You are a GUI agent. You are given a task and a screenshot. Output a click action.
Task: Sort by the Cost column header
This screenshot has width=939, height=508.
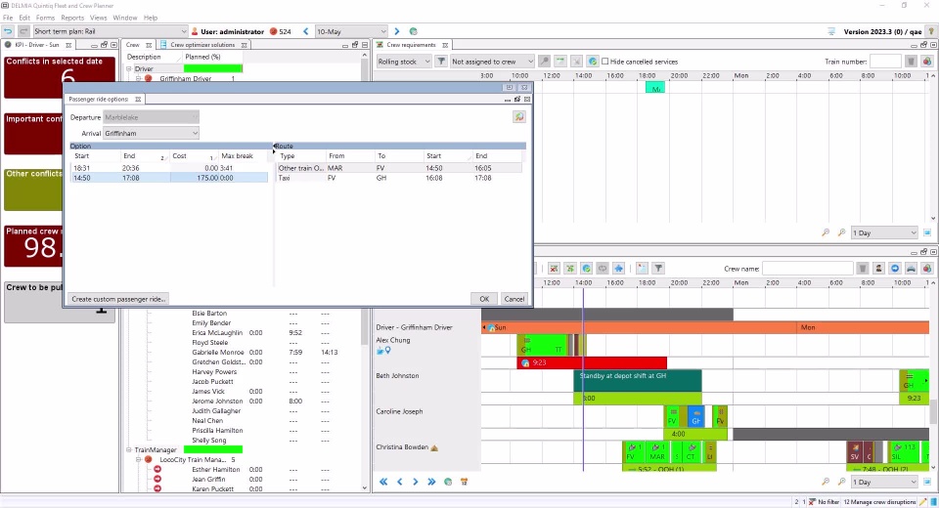(194, 155)
